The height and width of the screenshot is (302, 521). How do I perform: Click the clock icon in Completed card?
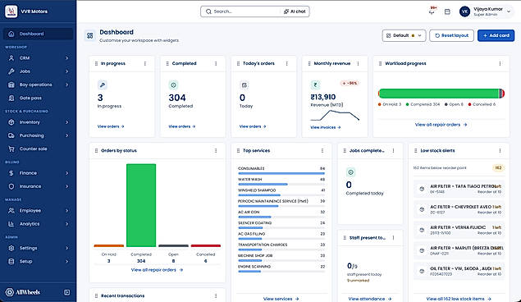click(x=173, y=85)
